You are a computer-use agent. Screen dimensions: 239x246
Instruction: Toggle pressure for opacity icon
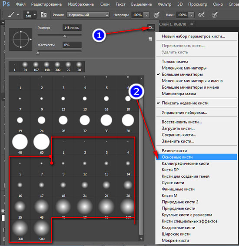click(x=156, y=15)
